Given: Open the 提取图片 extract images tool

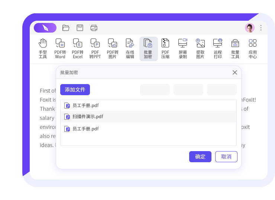Looking at the screenshot, I should 200,49.
